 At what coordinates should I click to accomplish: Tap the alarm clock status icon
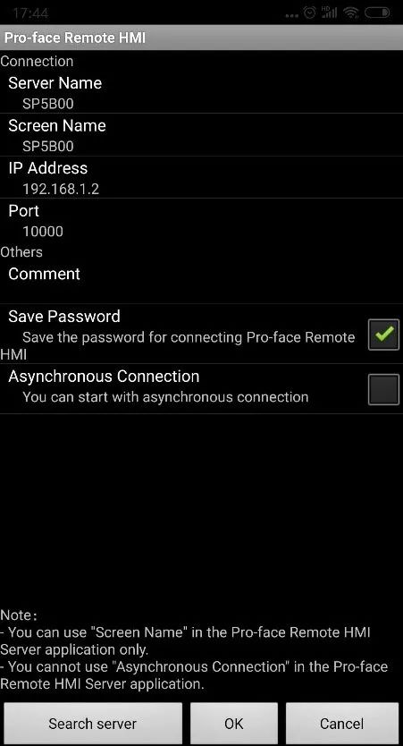point(310,13)
